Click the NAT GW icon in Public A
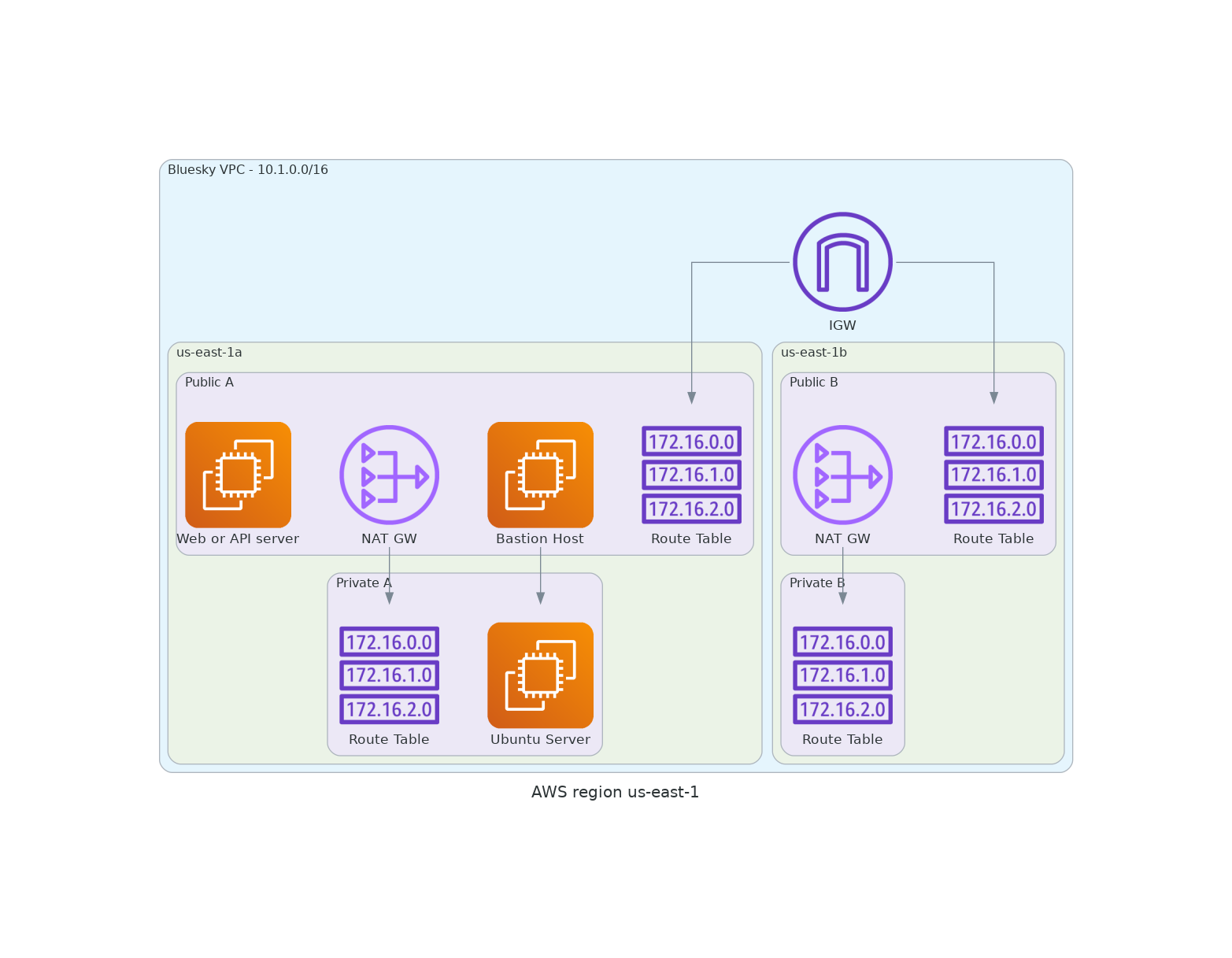Image resolution: width=1232 pixels, height=958 pixels. [x=389, y=475]
